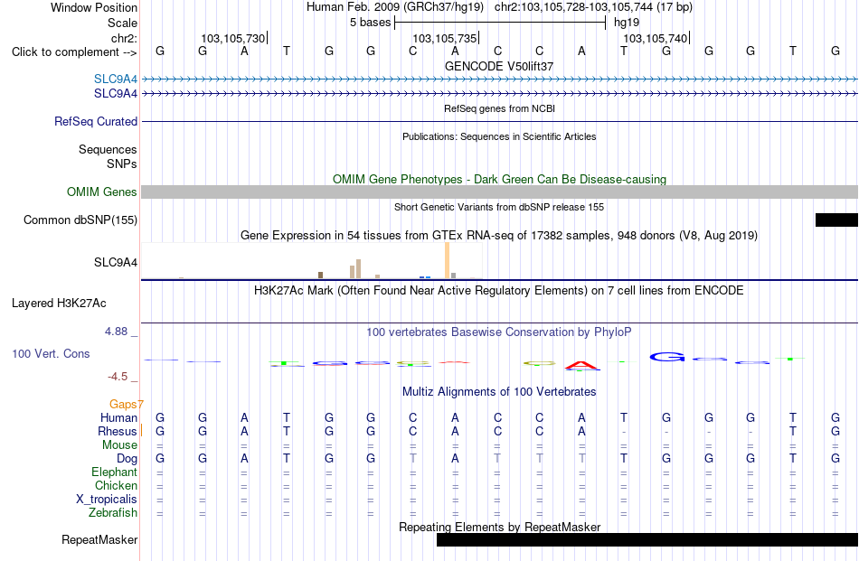The height and width of the screenshot is (561, 859).
Task: Click the gray OMIM Genes bar
Action: 500,192
